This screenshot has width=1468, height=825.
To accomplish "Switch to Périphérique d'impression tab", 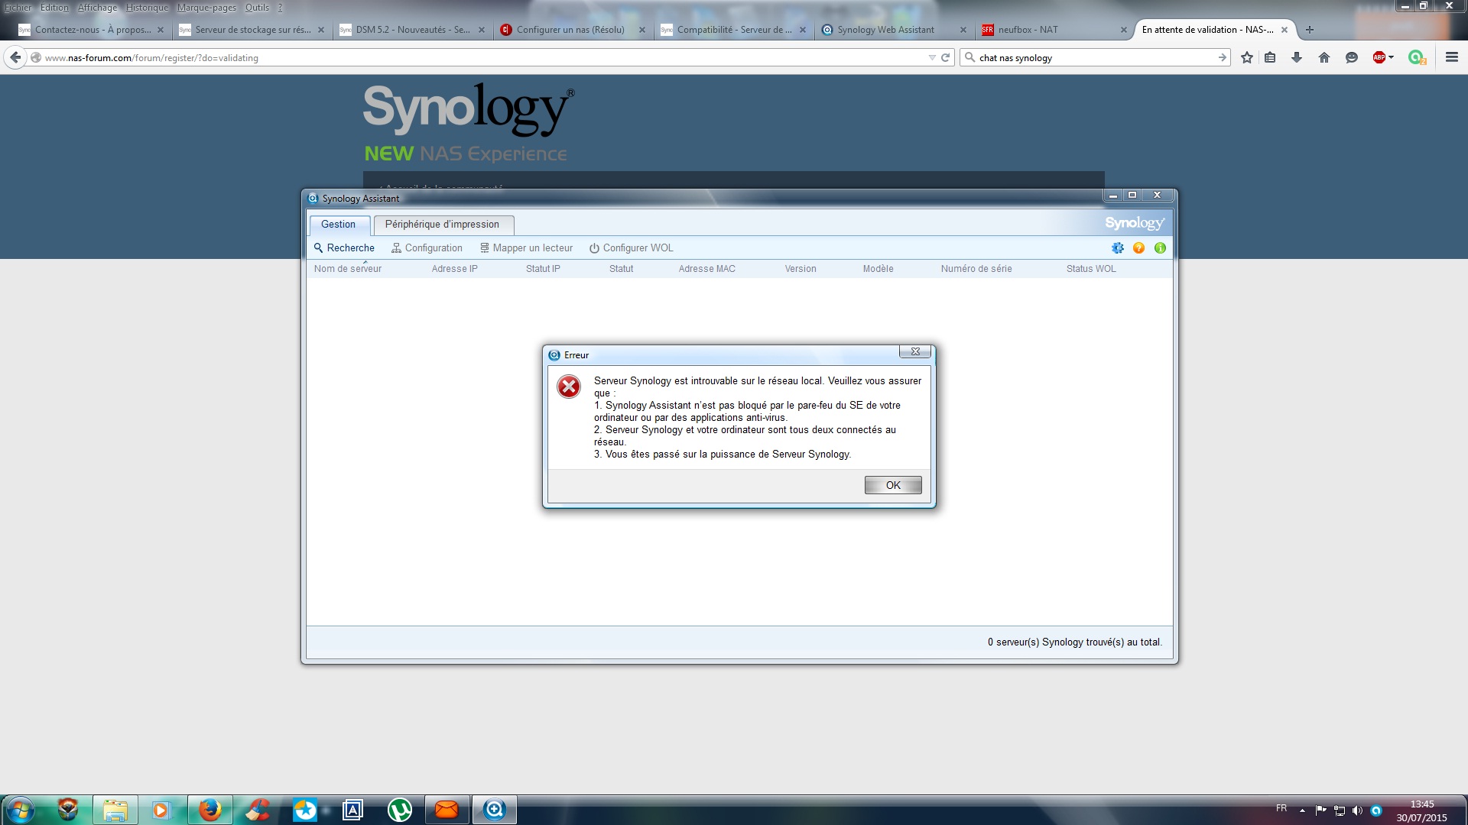I will (443, 225).
